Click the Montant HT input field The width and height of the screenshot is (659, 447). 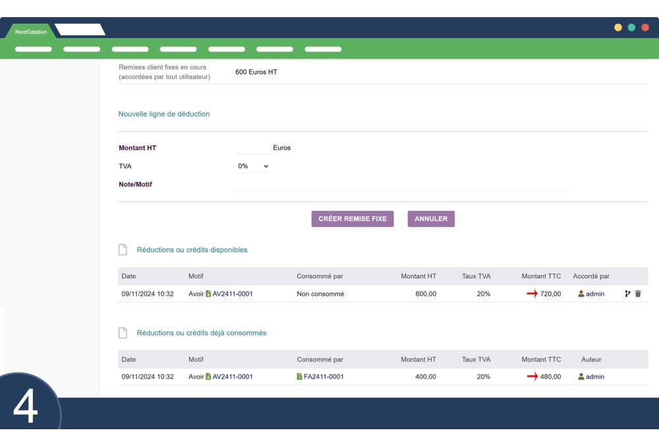[251, 147]
